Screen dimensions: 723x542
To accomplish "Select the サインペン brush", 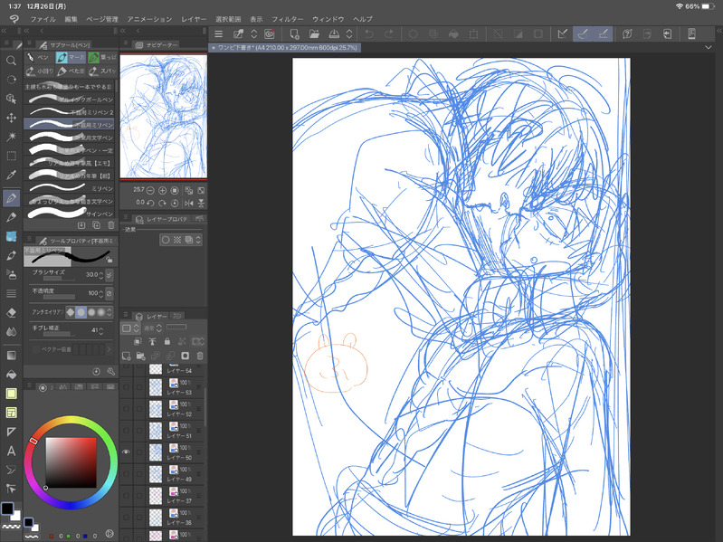I will [x=69, y=214].
